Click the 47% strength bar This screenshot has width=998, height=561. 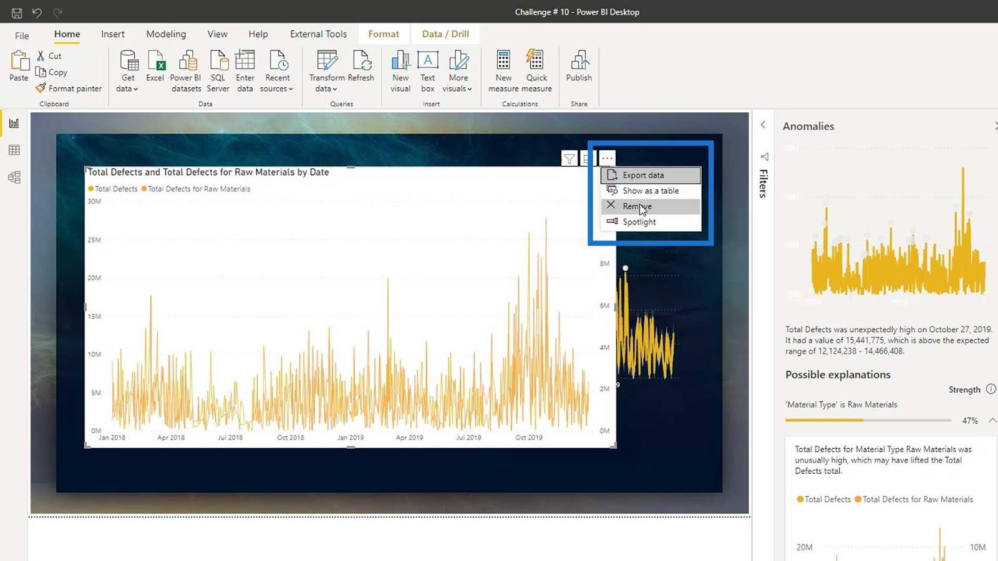point(868,420)
